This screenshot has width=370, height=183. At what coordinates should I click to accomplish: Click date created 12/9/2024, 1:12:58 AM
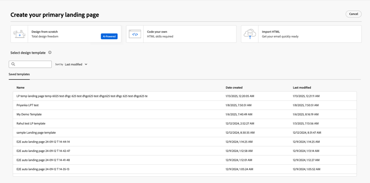click(239, 151)
